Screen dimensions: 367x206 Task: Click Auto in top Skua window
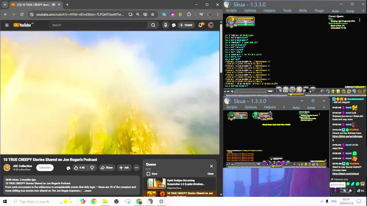click(335, 11)
